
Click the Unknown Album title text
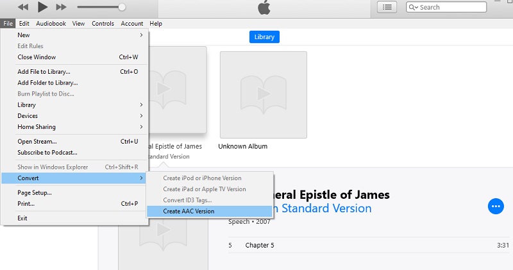pos(243,146)
